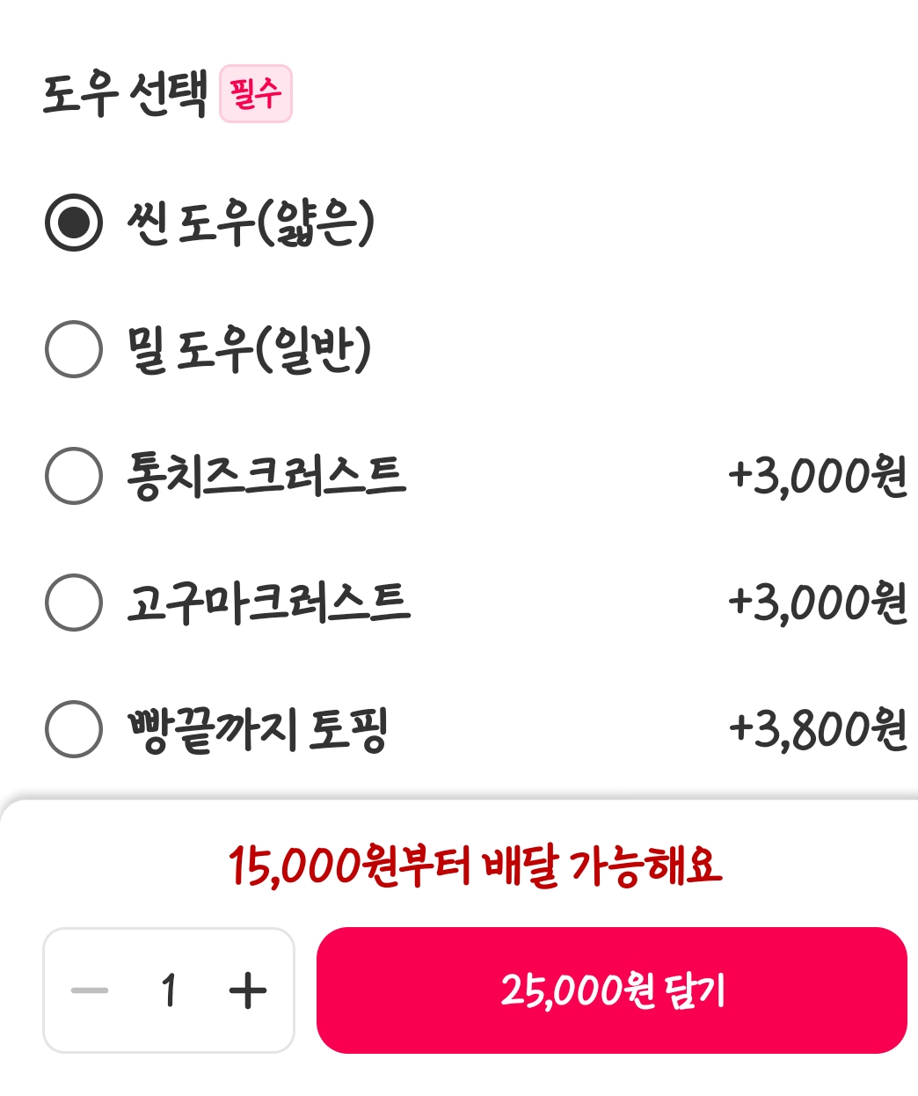918x1096 pixels.
Task: Tap the 씬 도우(얇은) option label
Action: (251, 223)
